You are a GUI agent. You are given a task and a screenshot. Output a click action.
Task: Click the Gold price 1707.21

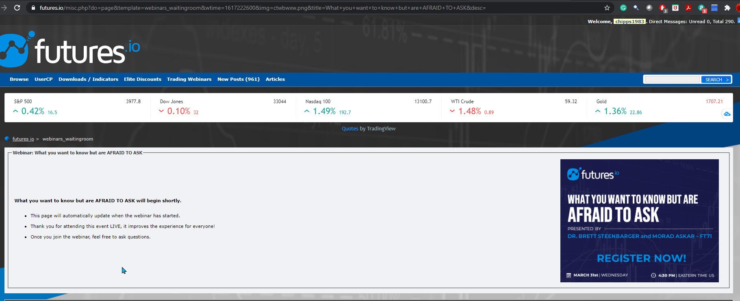pos(714,102)
